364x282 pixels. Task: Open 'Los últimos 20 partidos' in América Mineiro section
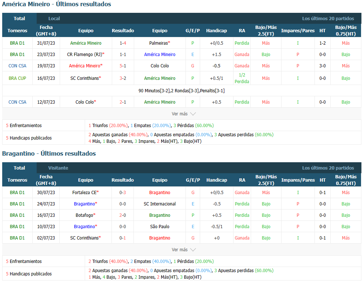coord(328,18)
